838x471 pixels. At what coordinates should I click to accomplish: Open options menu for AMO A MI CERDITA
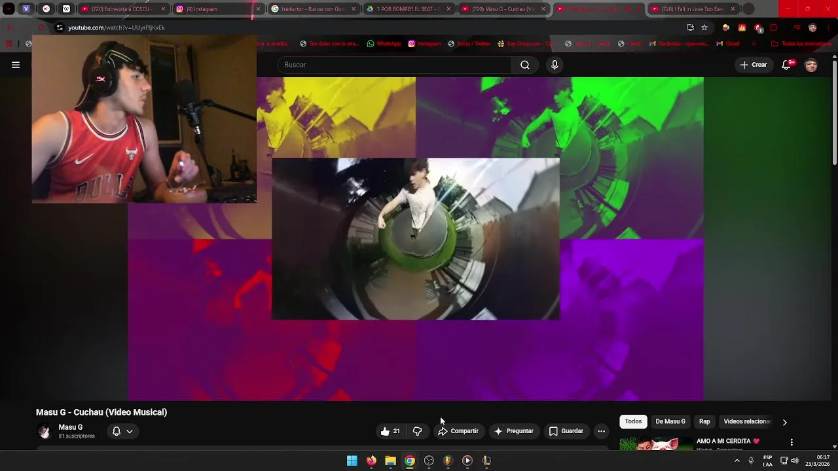tap(792, 442)
